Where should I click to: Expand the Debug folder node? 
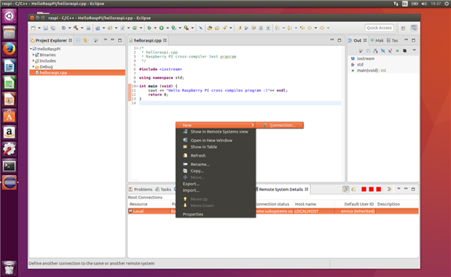pyautogui.click(x=34, y=67)
